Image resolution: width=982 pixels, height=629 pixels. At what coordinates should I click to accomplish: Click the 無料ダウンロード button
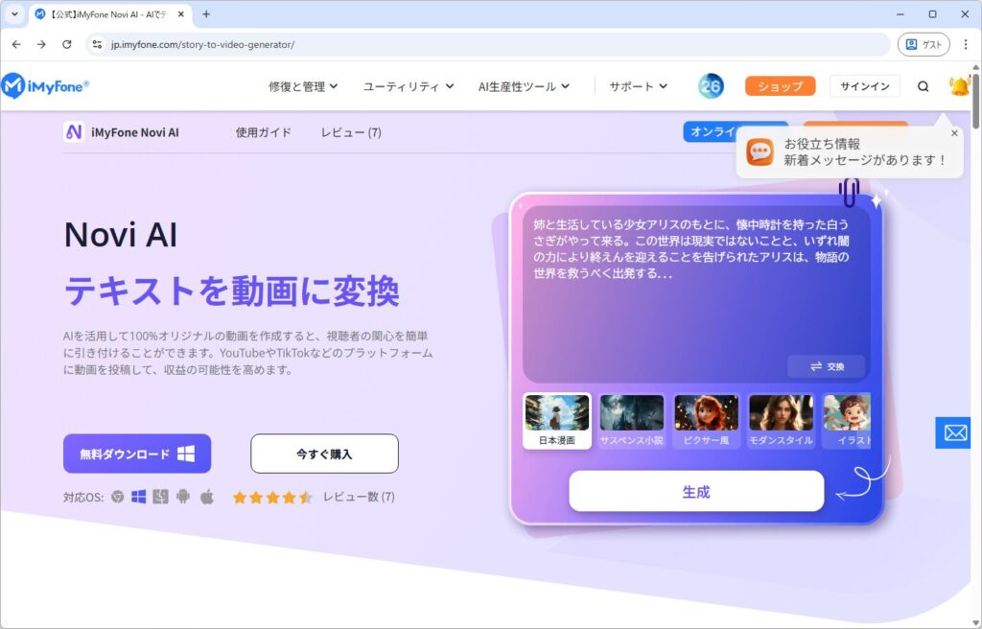click(x=137, y=454)
